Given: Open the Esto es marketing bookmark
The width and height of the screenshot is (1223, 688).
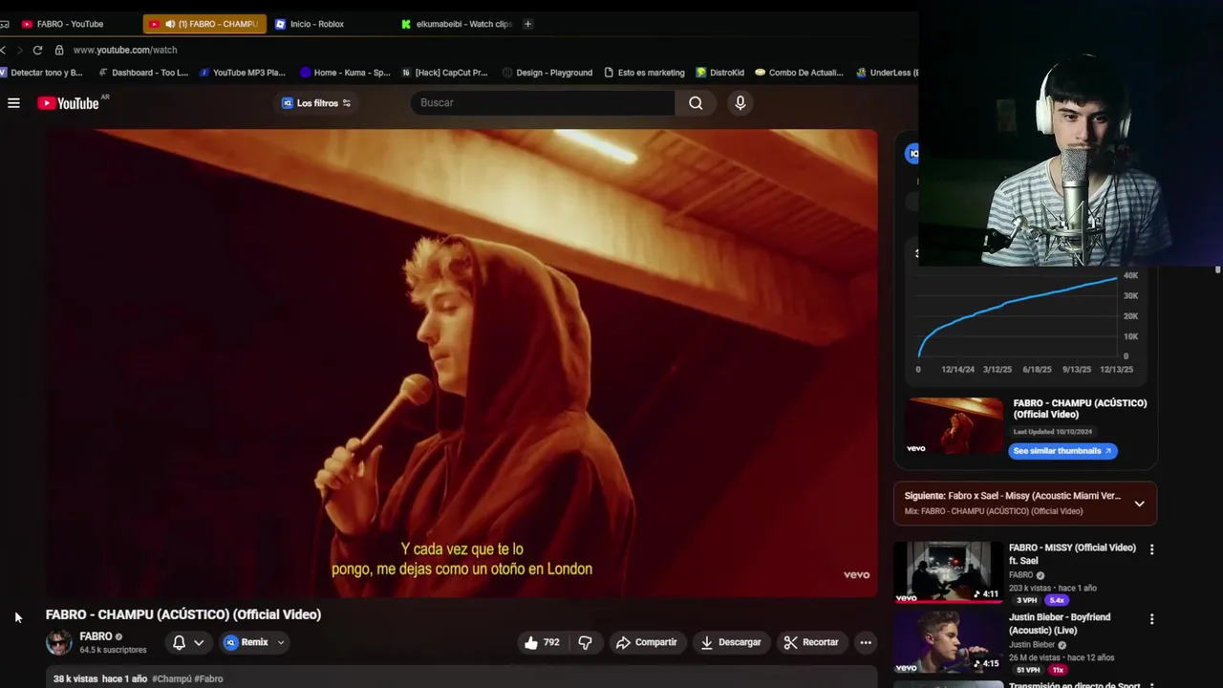Looking at the screenshot, I should point(645,73).
